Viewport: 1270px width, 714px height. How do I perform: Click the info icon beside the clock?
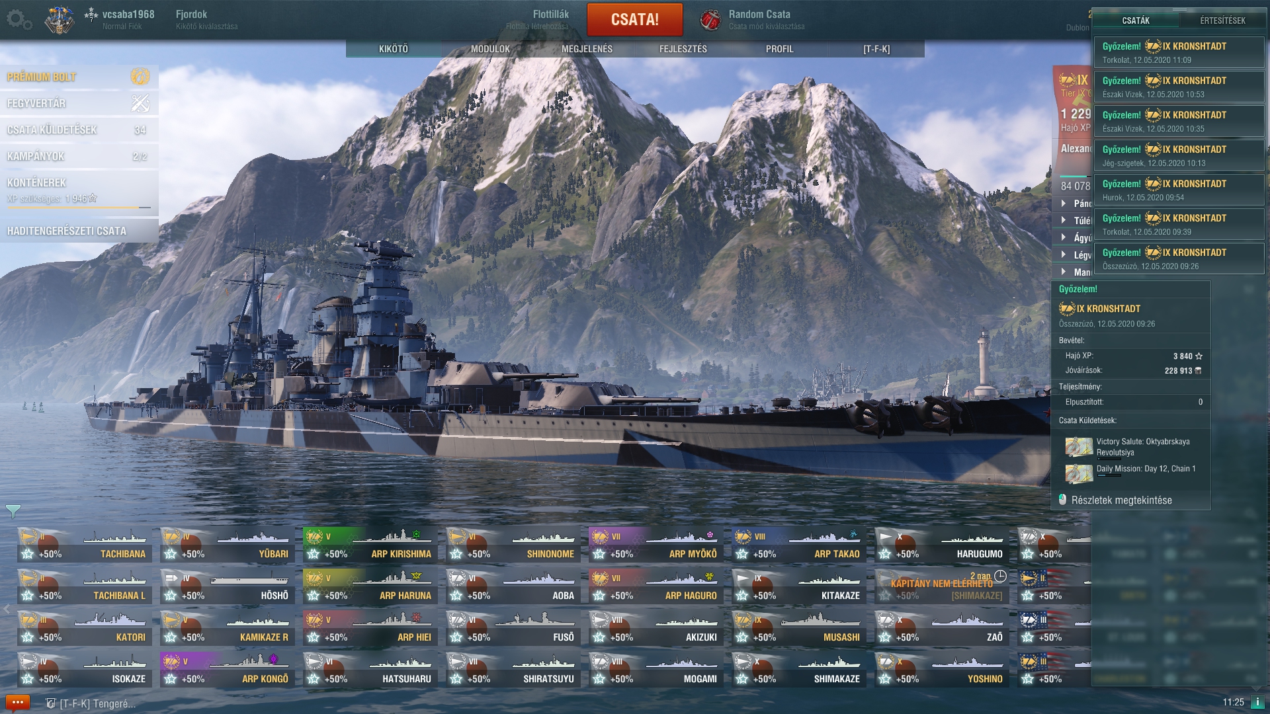(x=1257, y=702)
